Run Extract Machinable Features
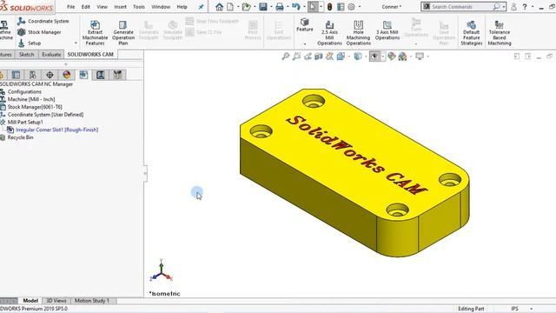This screenshot has width=556, height=313. [95, 33]
